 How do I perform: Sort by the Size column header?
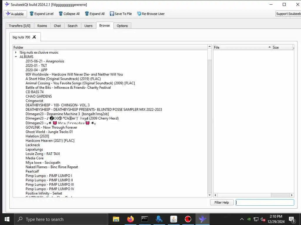point(282,47)
